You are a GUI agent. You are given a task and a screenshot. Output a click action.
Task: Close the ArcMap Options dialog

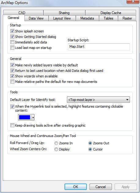pyautogui.click(x=133, y=2)
